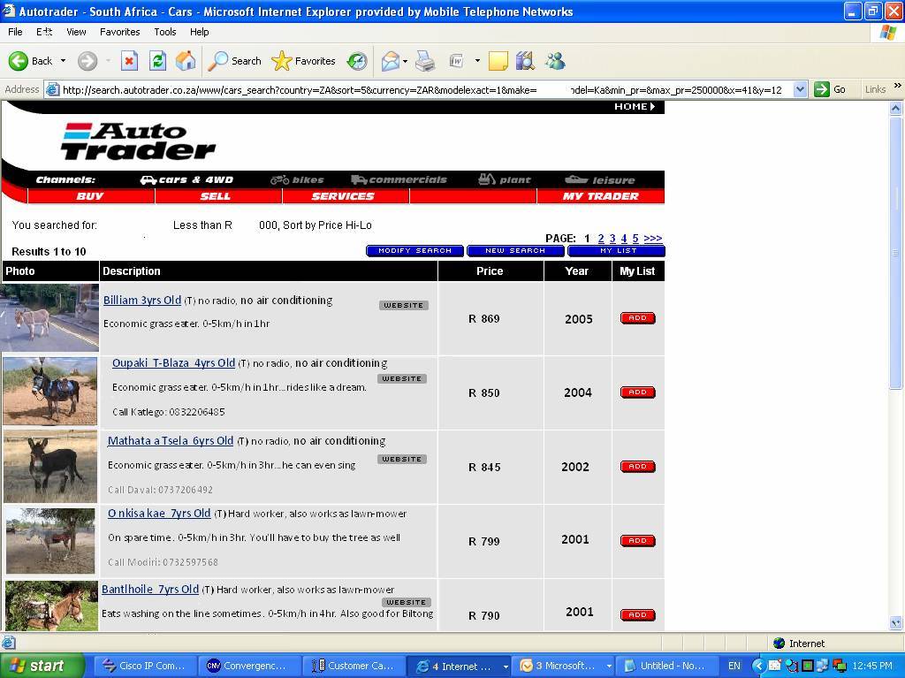Add the R 799 listing to My List

637,541
